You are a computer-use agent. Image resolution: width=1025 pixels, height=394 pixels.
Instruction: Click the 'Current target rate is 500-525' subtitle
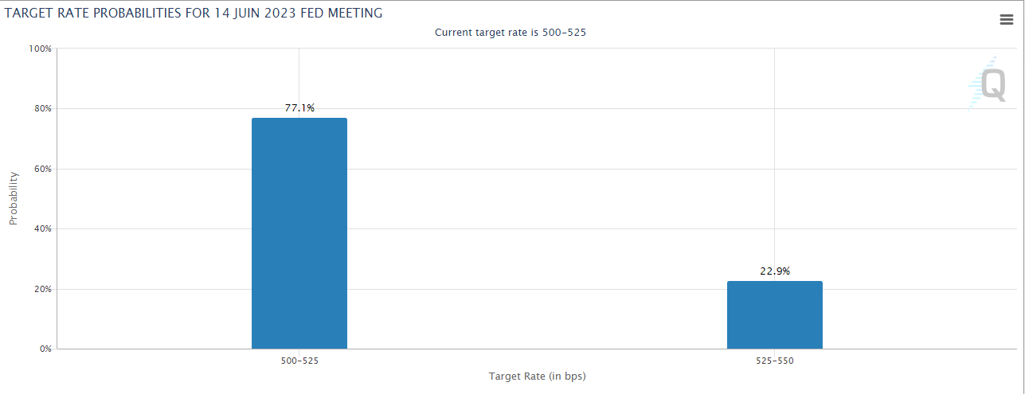click(x=511, y=33)
